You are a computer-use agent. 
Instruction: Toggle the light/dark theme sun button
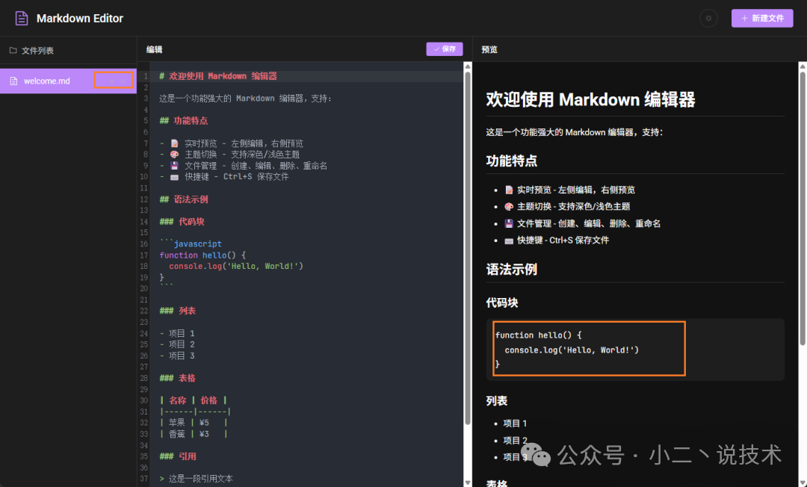point(708,19)
